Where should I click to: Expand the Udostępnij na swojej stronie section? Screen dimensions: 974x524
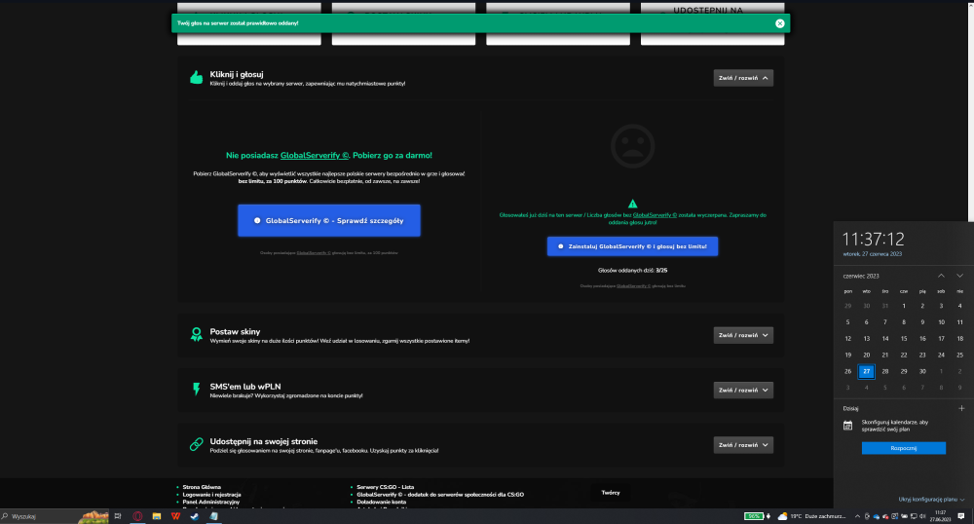(x=743, y=444)
